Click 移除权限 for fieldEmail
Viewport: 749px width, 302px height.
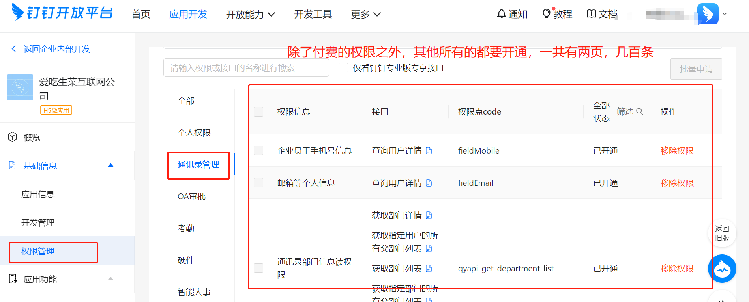pyautogui.click(x=677, y=183)
